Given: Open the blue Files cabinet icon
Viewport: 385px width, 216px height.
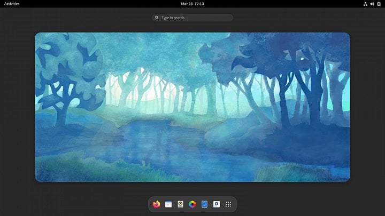Looking at the screenshot, I should click(204, 204).
